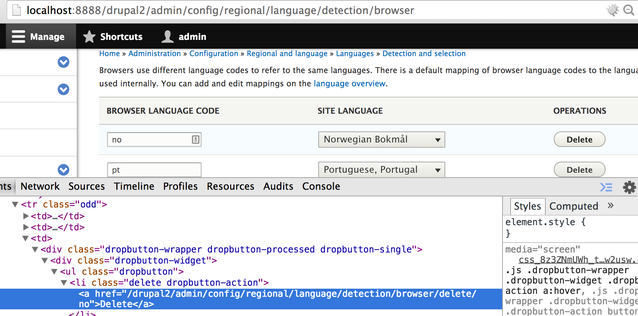Switch to the Network tab in DevTools
Viewport: 638px width, 316px height.
click(40, 186)
